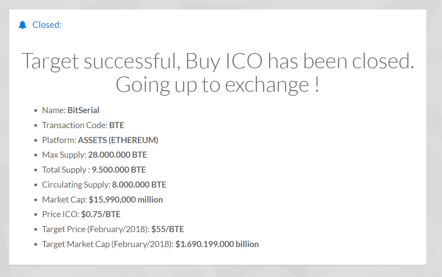Click the "Platform:" label text
Image resolution: width=442 pixels, height=277 pixels.
click(x=59, y=140)
